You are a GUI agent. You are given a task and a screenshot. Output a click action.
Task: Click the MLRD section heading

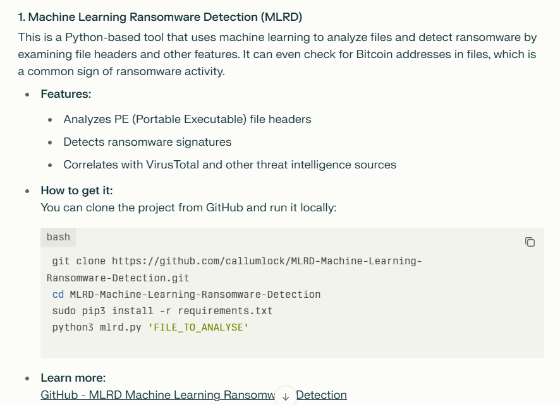click(160, 17)
